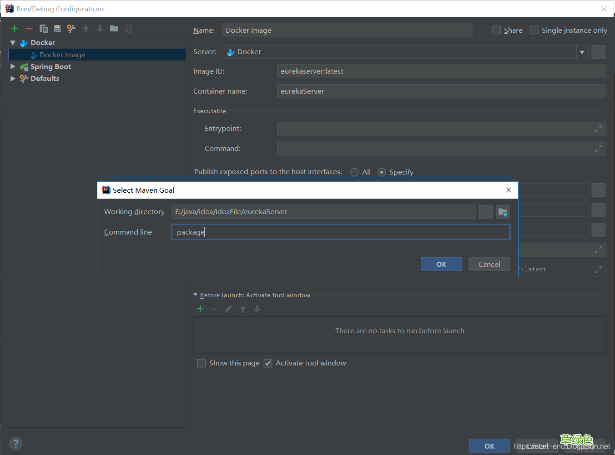This screenshot has width=615, height=455.
Task: Select a Maven project with the folder icon
Action: 503,212
